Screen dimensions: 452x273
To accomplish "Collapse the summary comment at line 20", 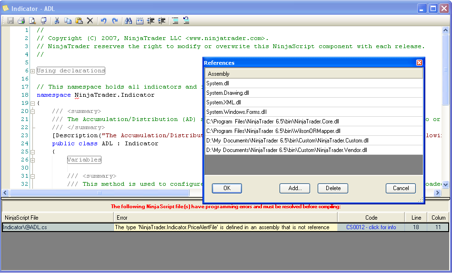I will coord(32,111).
